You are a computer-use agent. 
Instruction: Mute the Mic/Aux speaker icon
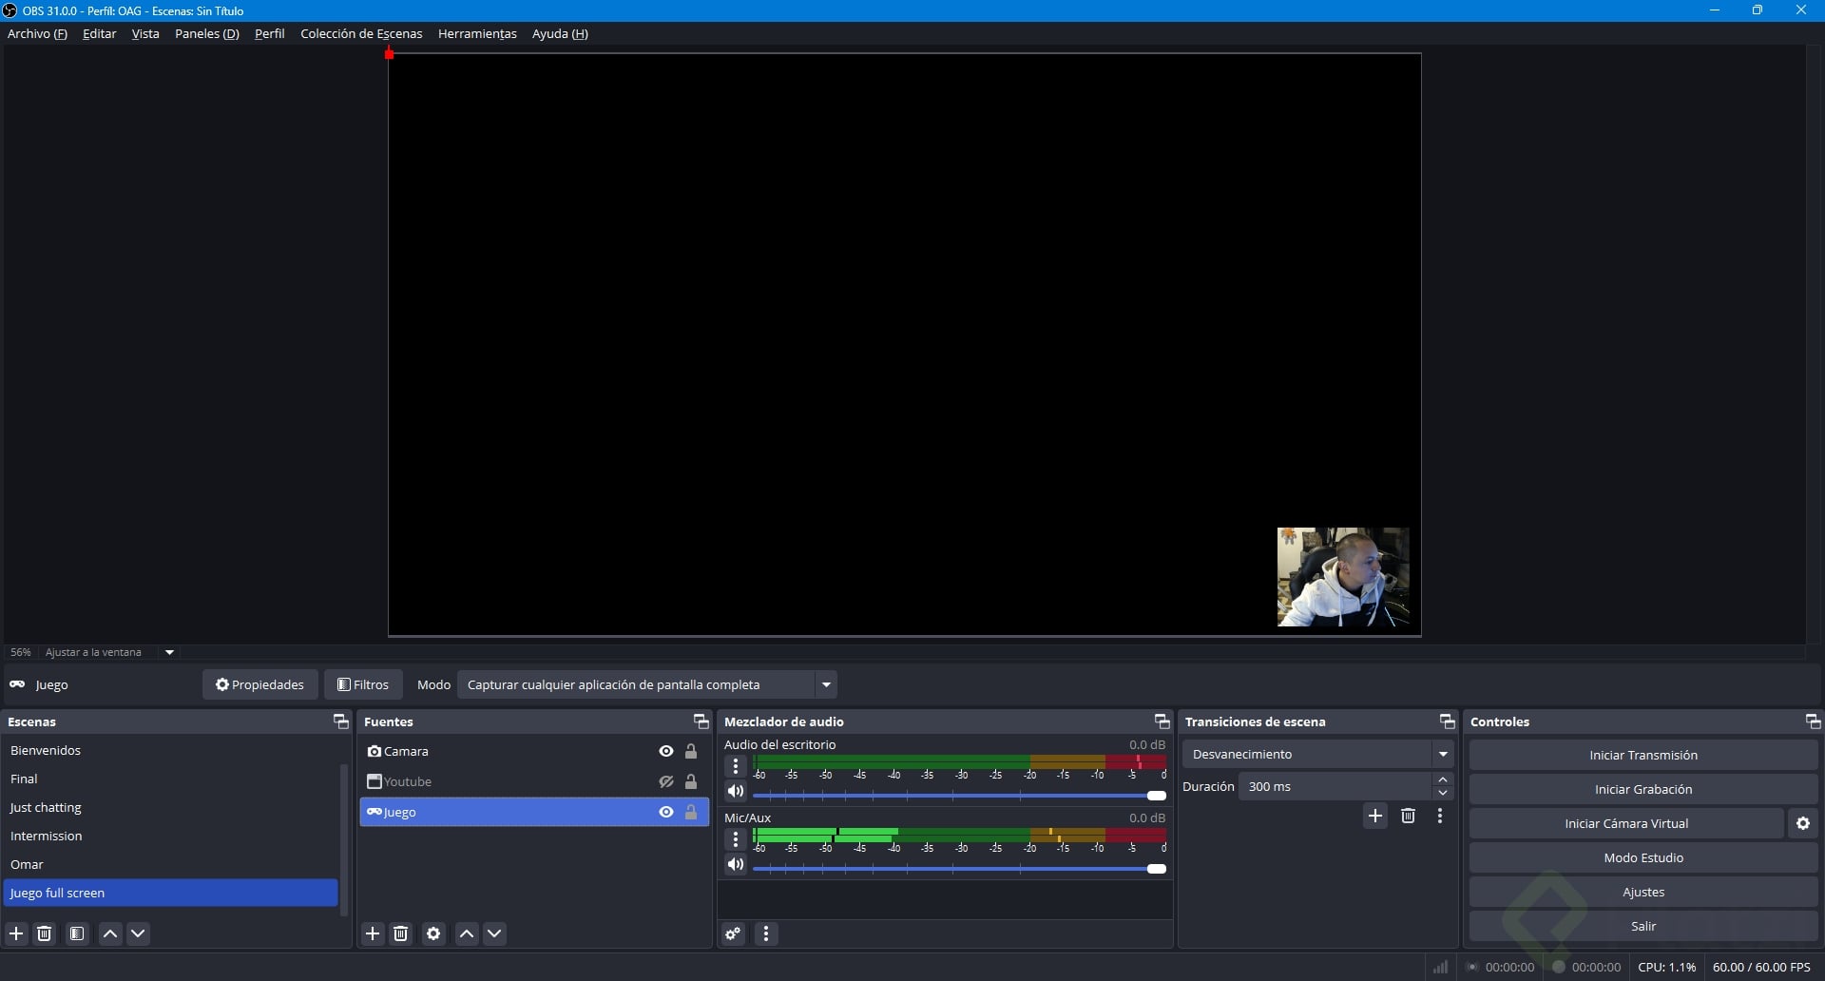click(736, 865)
